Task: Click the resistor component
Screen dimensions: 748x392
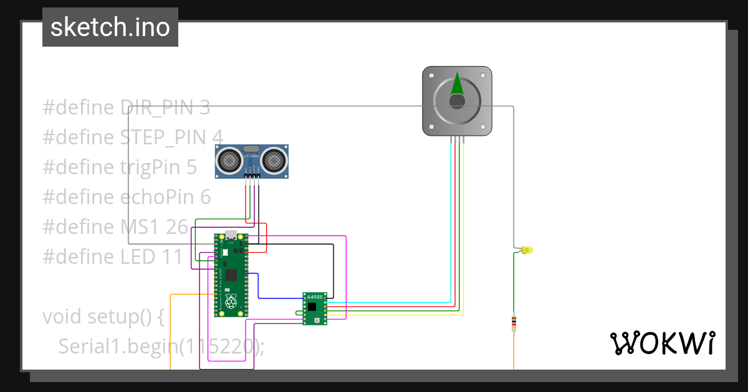Action: point(514,322)
